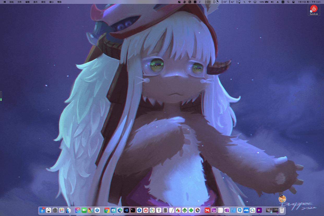Open Visual Studio Code in the dock

126,210
